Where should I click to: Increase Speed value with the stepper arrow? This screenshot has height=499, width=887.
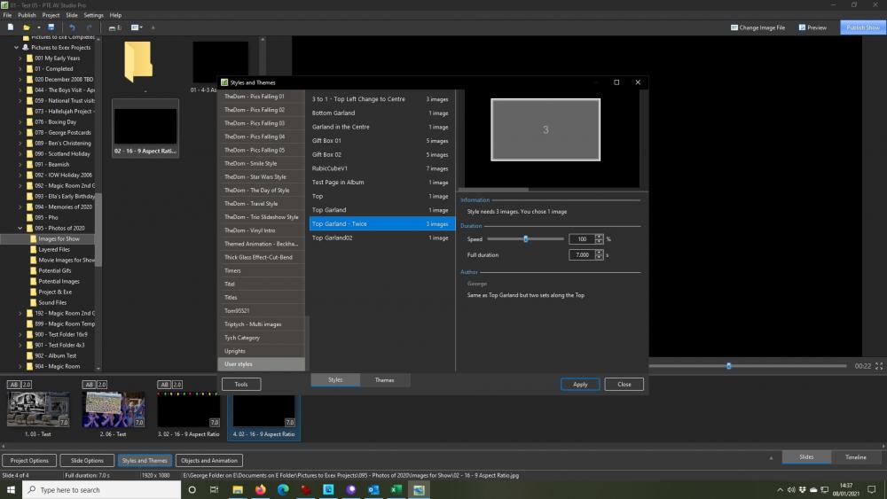(x=599, y=237)
